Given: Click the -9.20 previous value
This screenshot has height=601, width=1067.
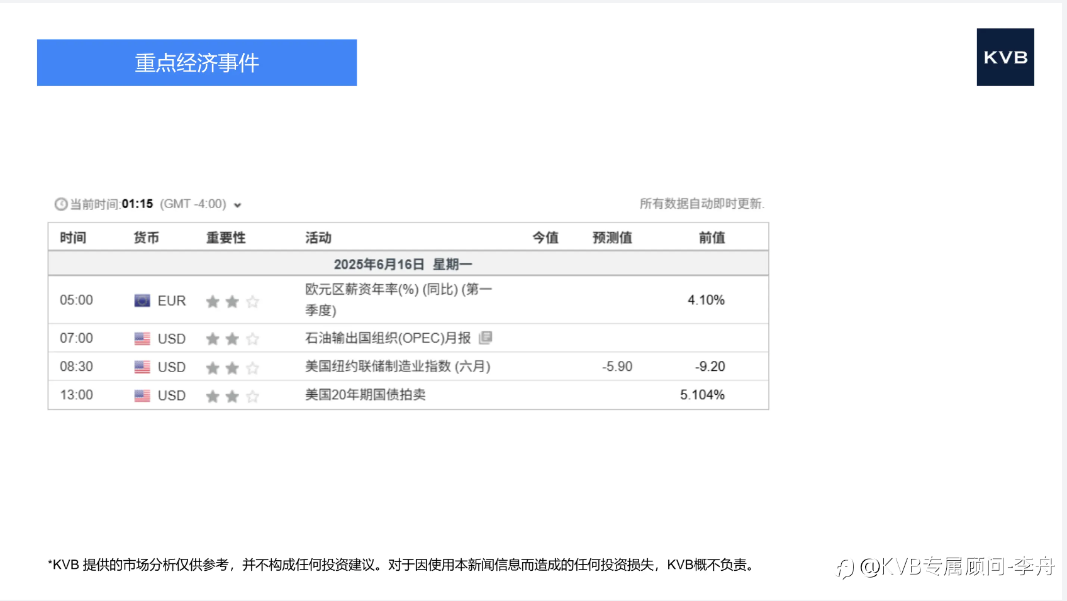Looking at the screenshot, I should 710,367.
